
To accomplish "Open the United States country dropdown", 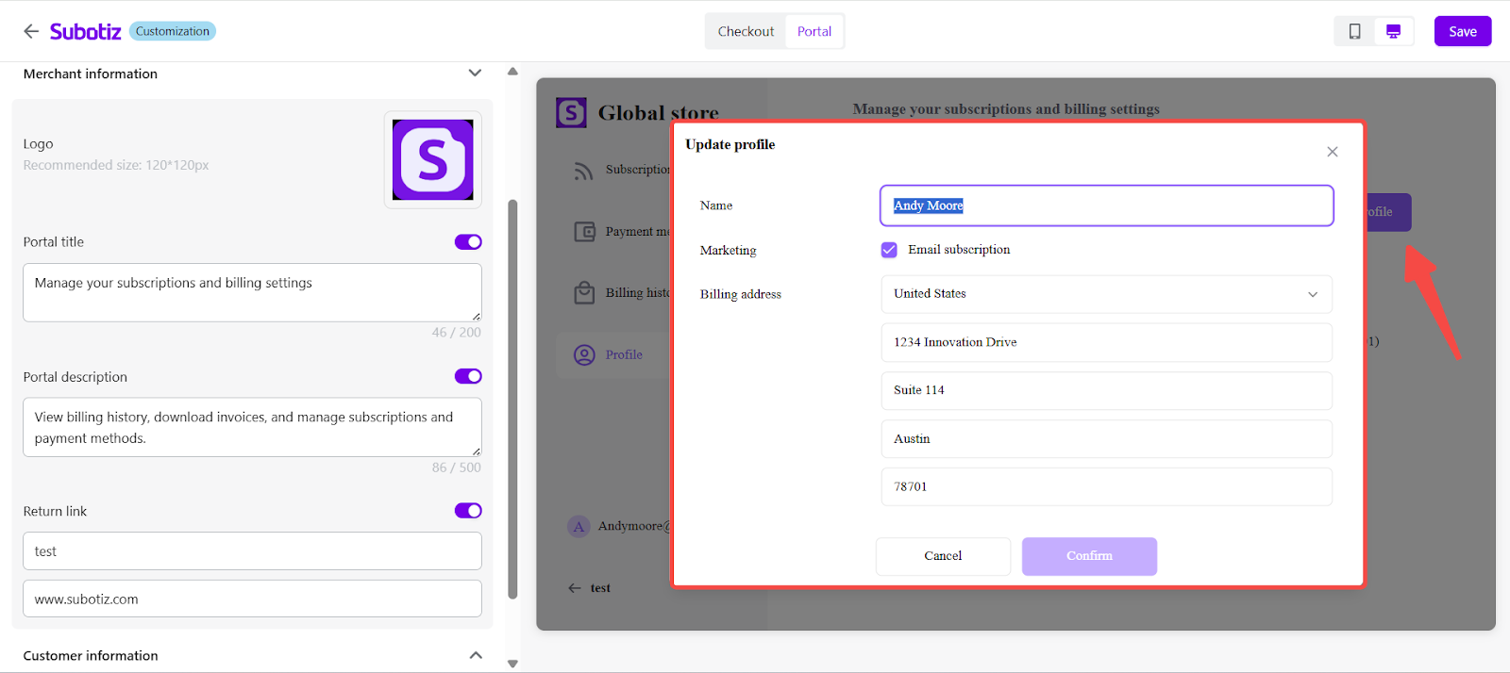I will pos(1106,294).
